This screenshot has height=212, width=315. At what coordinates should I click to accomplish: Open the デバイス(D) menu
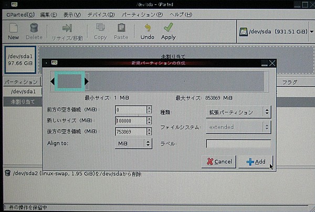click(x=101, y=15)
